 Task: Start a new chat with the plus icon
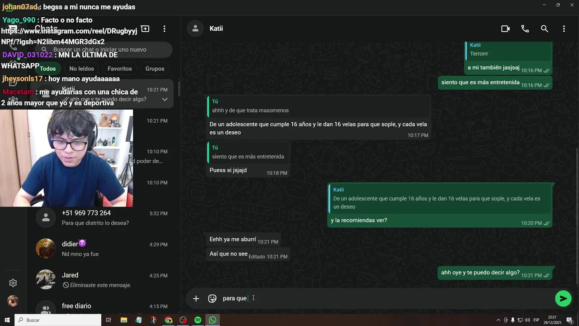(145, 29)
